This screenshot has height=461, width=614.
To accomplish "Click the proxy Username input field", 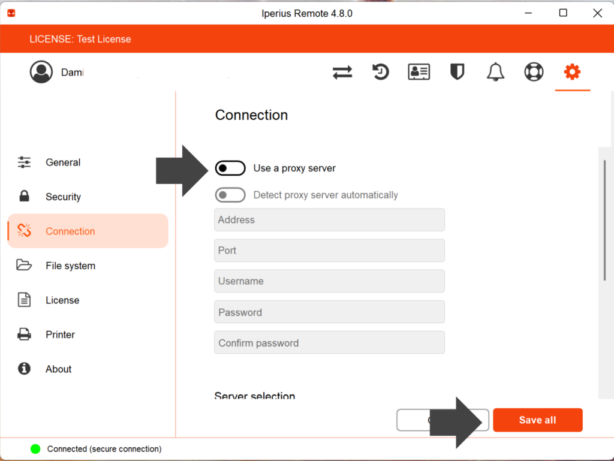I will (329, 281).
